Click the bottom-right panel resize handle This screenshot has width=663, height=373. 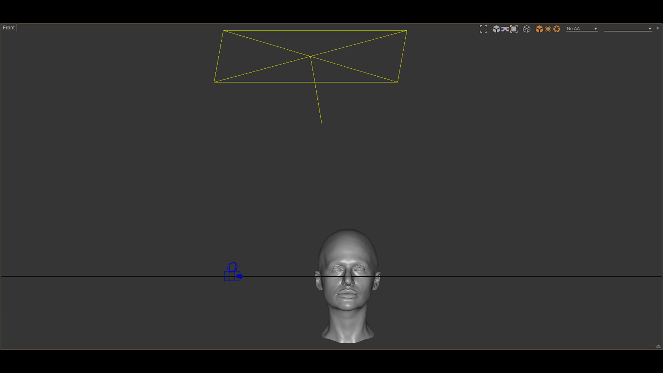pos(658,346)
